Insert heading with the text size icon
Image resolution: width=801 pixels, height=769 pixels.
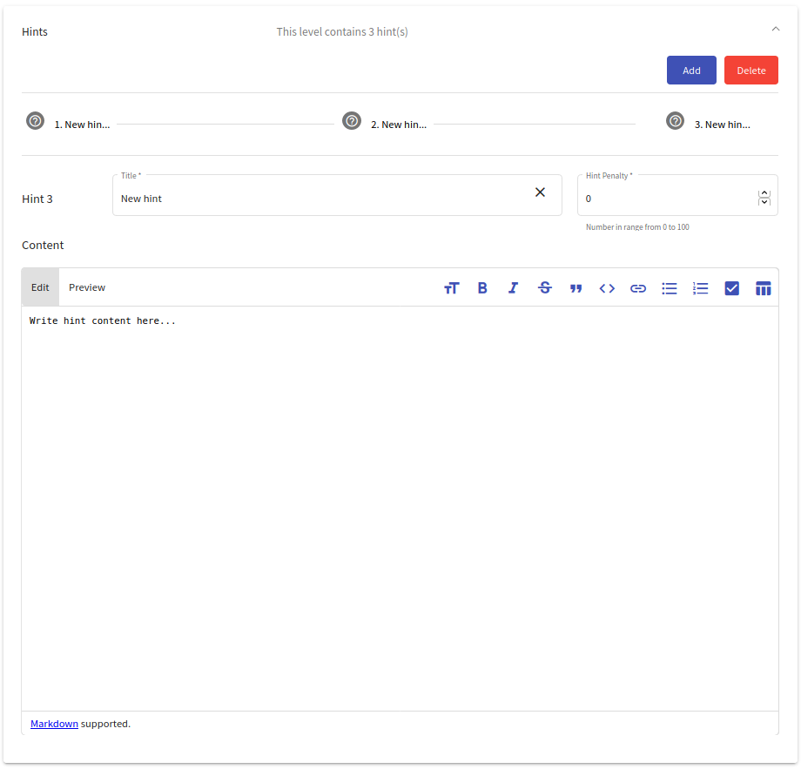(452, 288)
